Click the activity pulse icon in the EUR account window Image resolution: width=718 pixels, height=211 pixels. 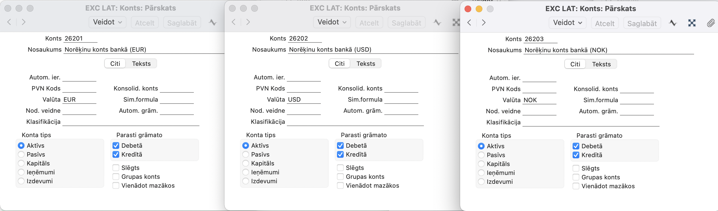click(x=213, y=22)
